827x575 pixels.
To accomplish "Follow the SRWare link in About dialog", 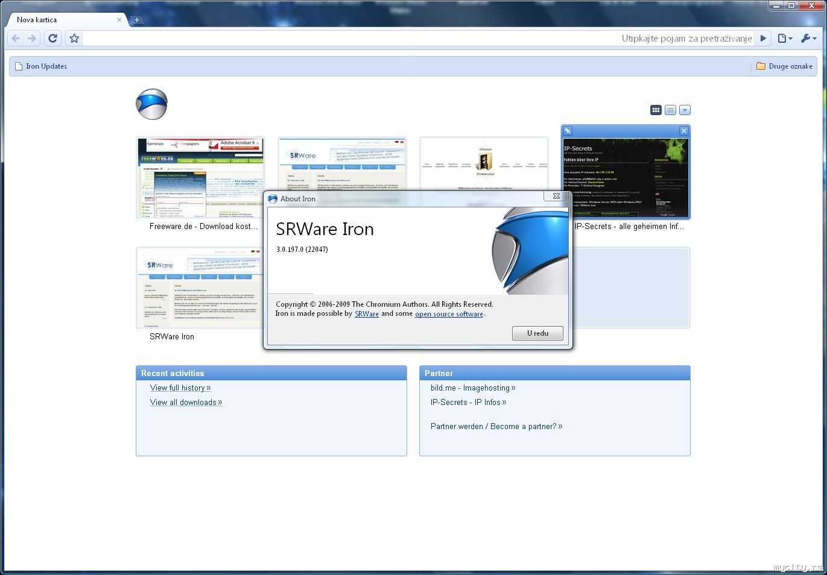I will point(367,314).
